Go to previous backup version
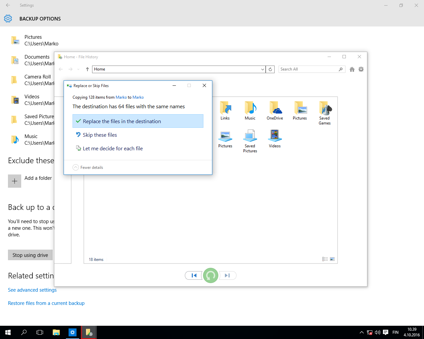Screen dimensions: 424x339 [x=194, y=275]
